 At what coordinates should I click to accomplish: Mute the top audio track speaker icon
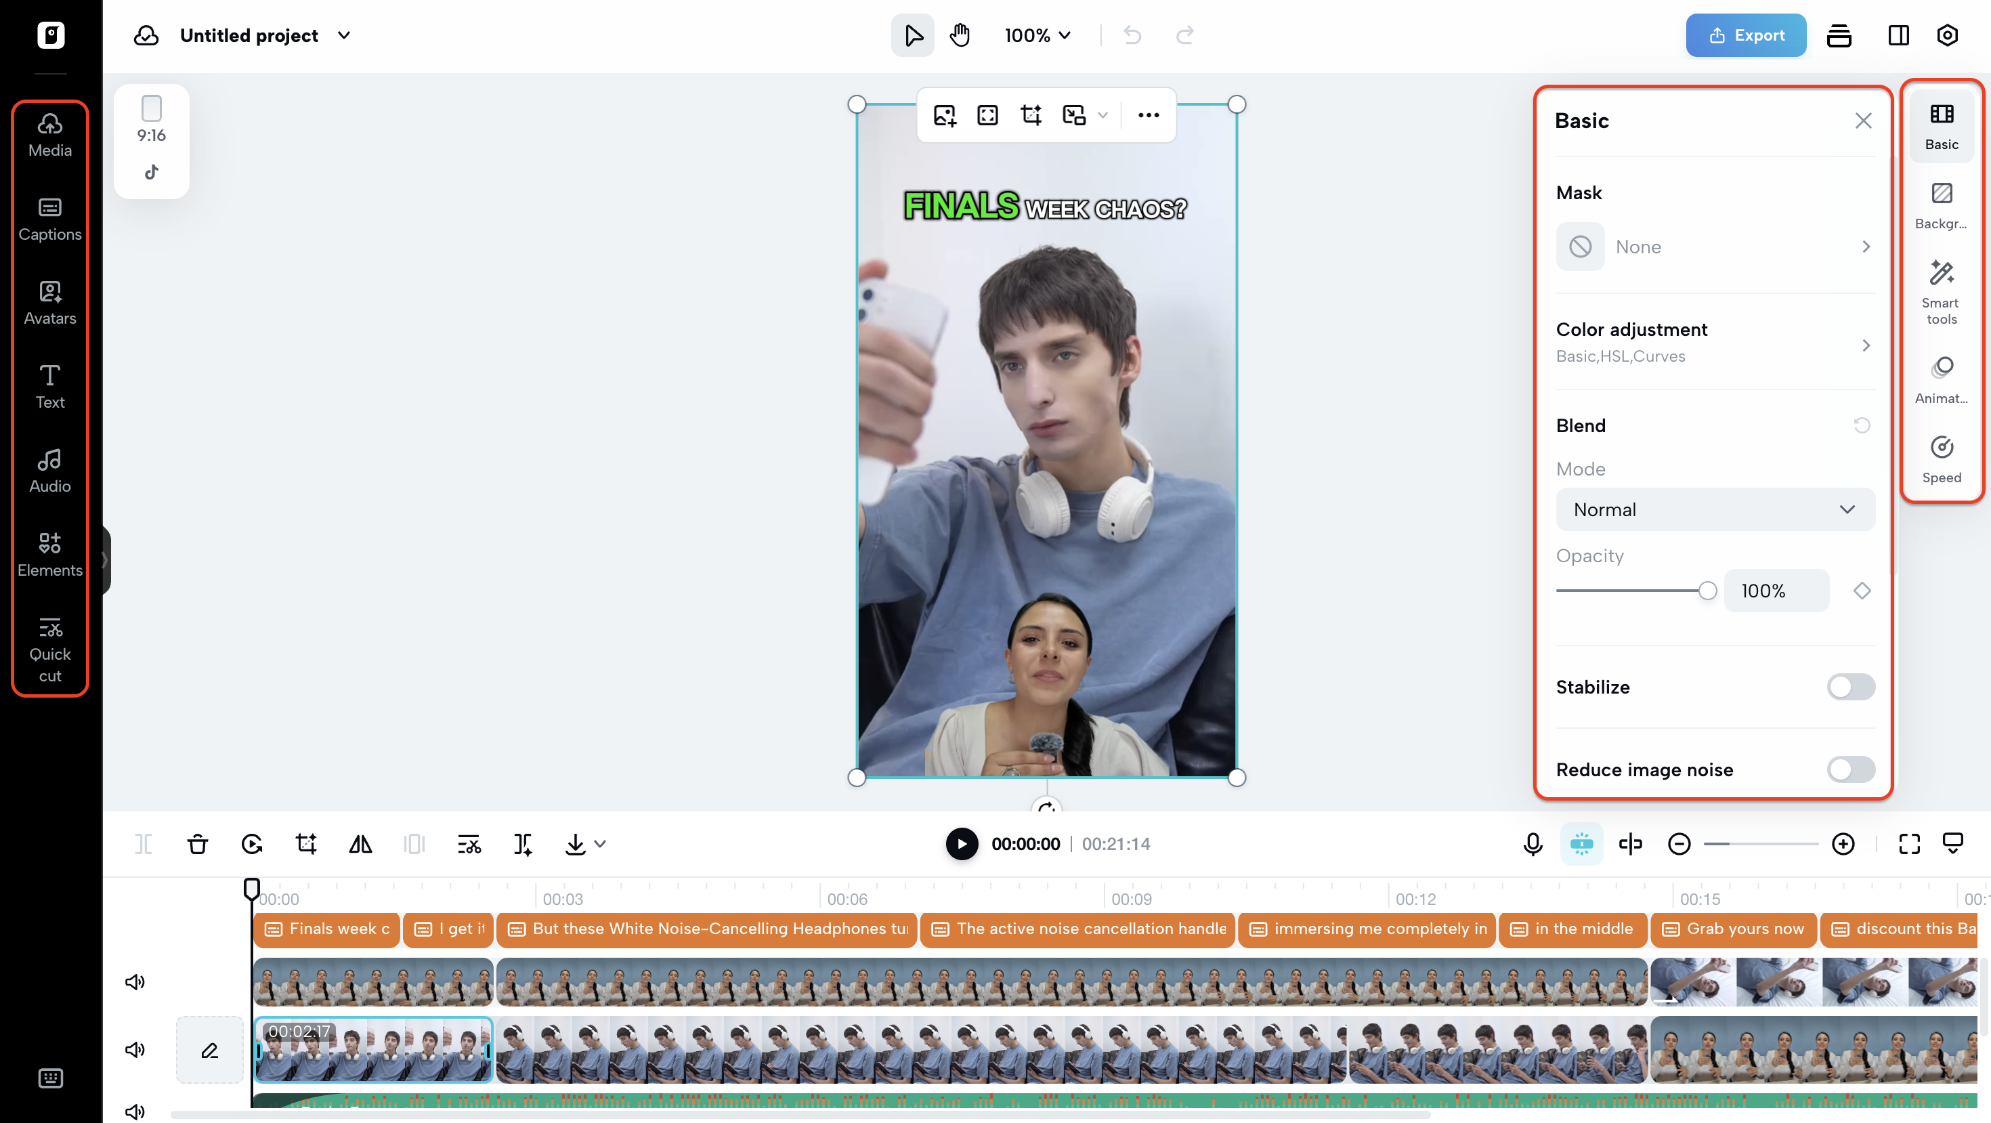click(135, 981)
